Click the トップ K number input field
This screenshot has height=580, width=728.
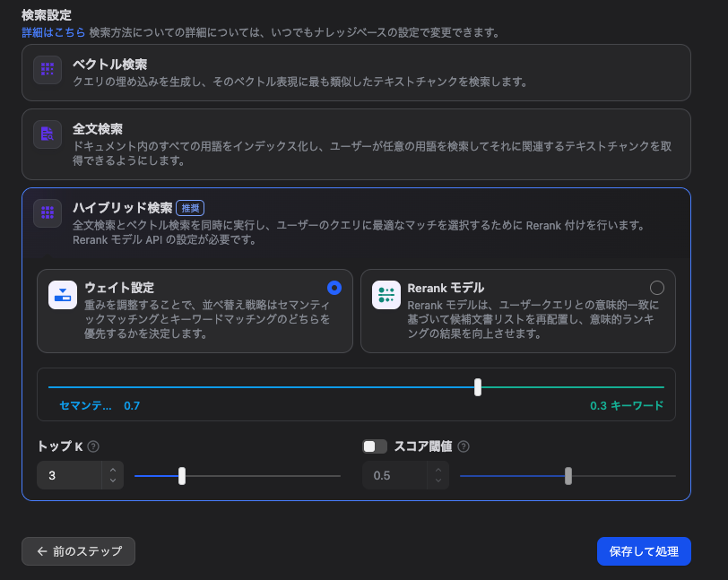coord(69,475)
